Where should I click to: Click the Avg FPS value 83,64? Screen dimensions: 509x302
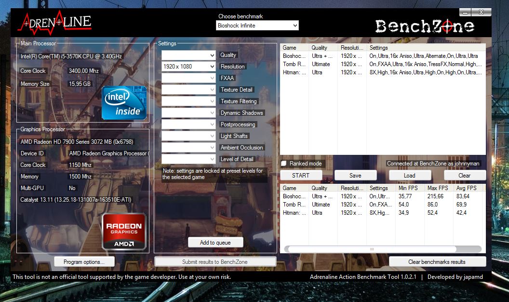tap(463, 196)
